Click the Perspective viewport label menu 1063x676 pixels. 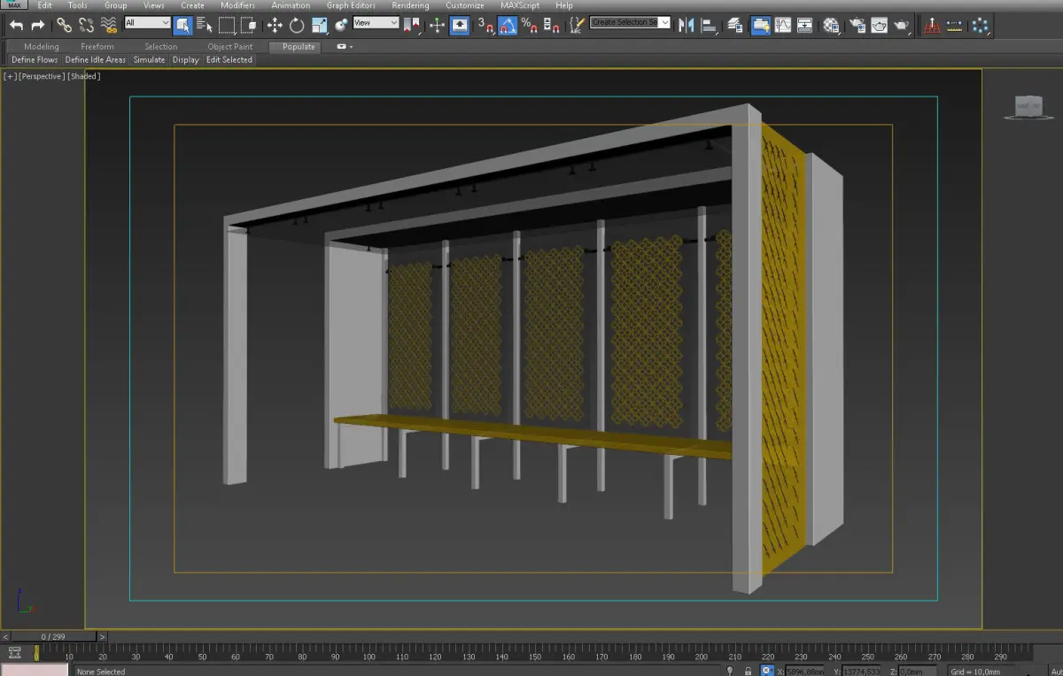click(42, 76)
